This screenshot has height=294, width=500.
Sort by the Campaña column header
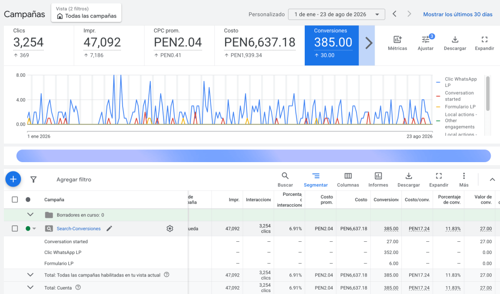(x=54, y=200)
